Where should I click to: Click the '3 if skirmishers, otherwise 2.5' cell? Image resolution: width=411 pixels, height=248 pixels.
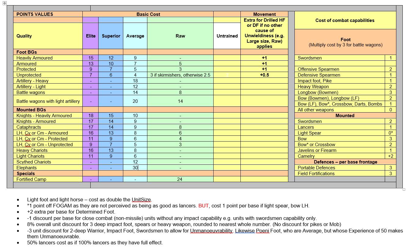[x=180, y=75]
